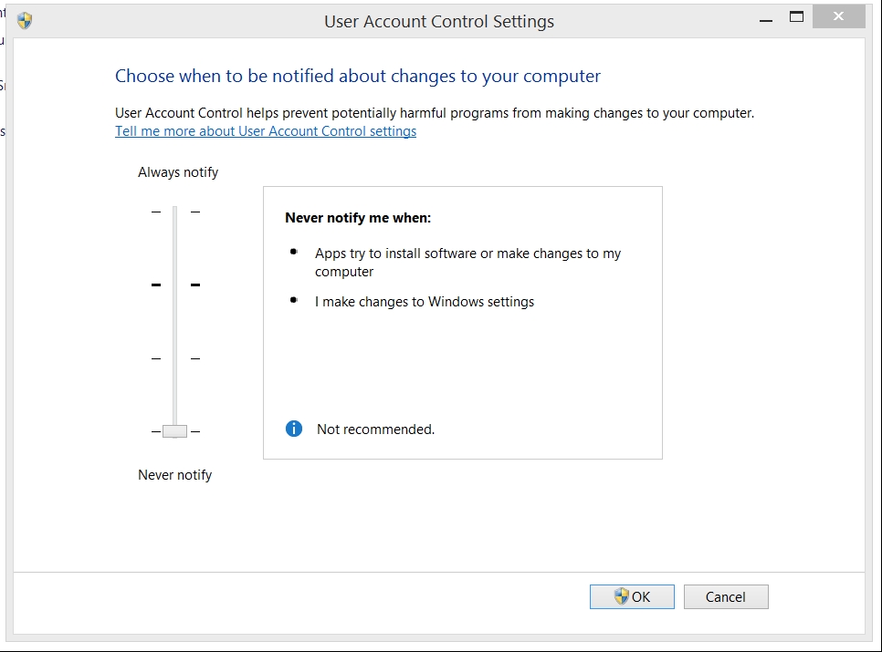
Task: Click the shield icon on the OK button
Action: [x=622, y=596]
